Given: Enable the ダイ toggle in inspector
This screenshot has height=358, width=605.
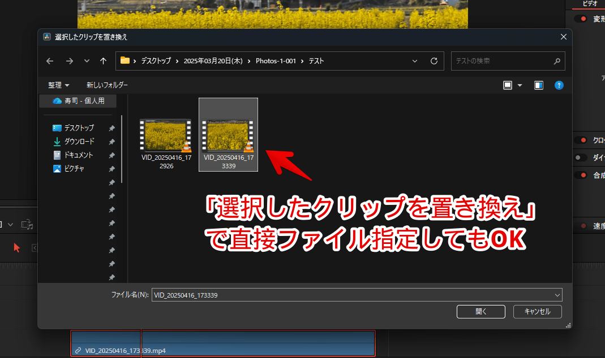Looking at the screenshot, I should coord(580,158).
